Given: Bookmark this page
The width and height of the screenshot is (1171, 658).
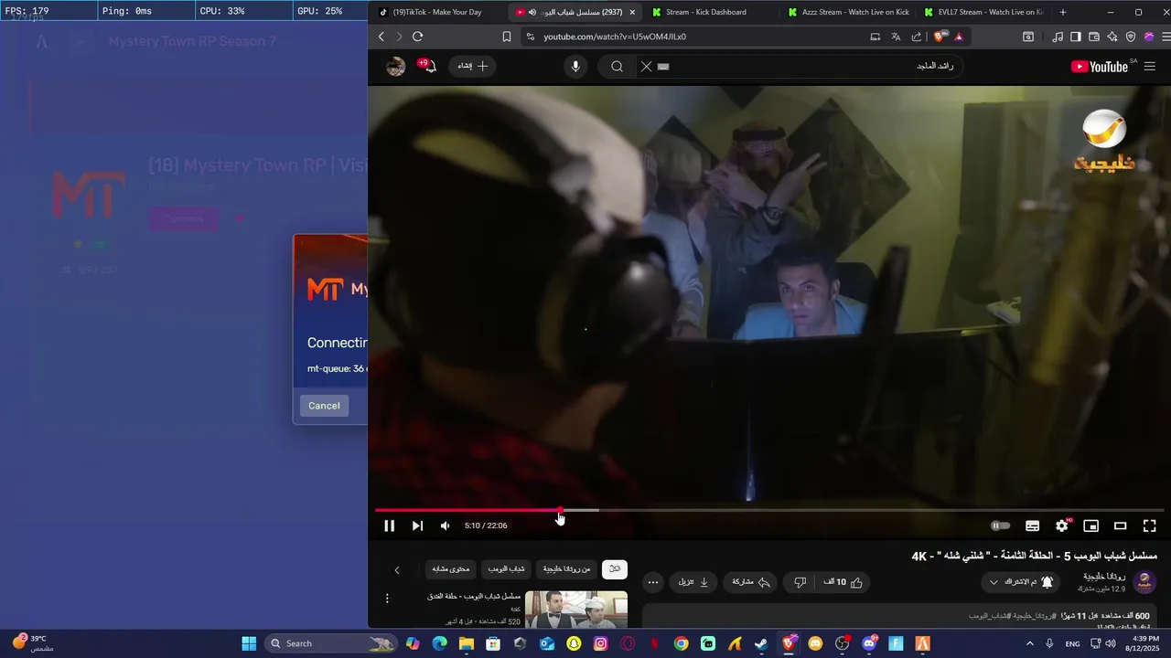Looking at the screenshot, I should click(506, 37).
